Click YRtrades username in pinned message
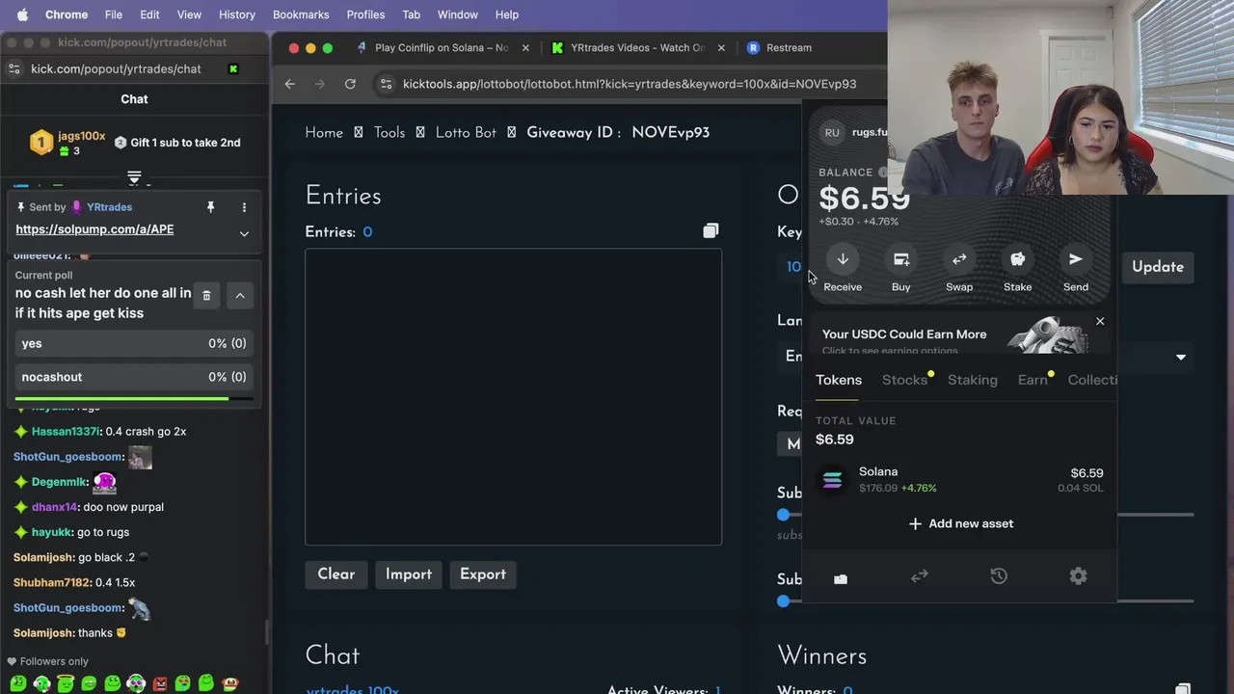Image resolution: width=1234 pixels, height=694 pixels. coord(109,207)
